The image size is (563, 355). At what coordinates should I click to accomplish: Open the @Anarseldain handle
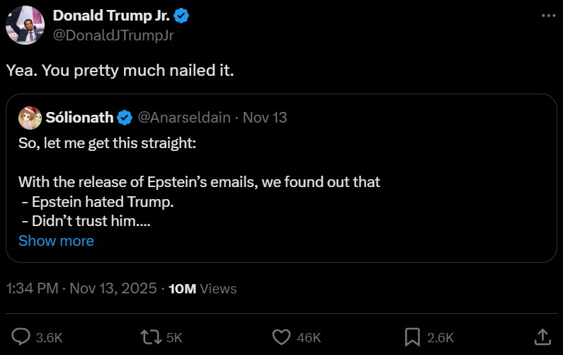coord(183,118)
